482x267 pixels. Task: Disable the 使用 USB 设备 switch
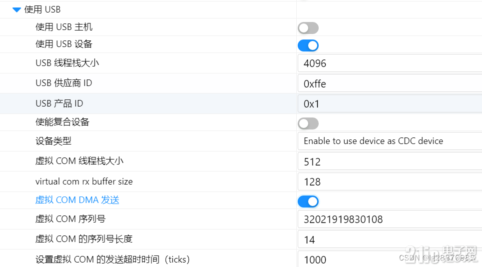tap(308, 45)
